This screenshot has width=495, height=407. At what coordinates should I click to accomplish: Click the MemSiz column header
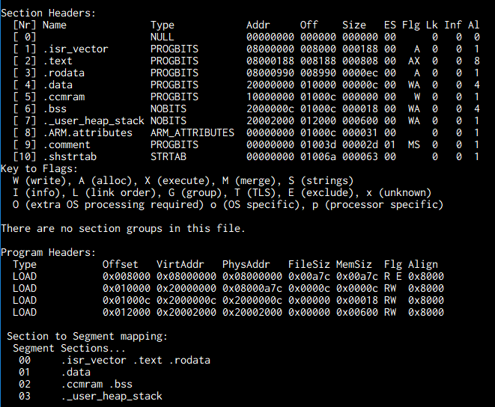click(x=354, y=264)
